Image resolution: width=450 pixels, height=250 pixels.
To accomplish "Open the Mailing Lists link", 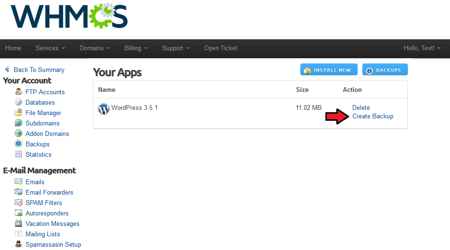I will coord(43,234).
